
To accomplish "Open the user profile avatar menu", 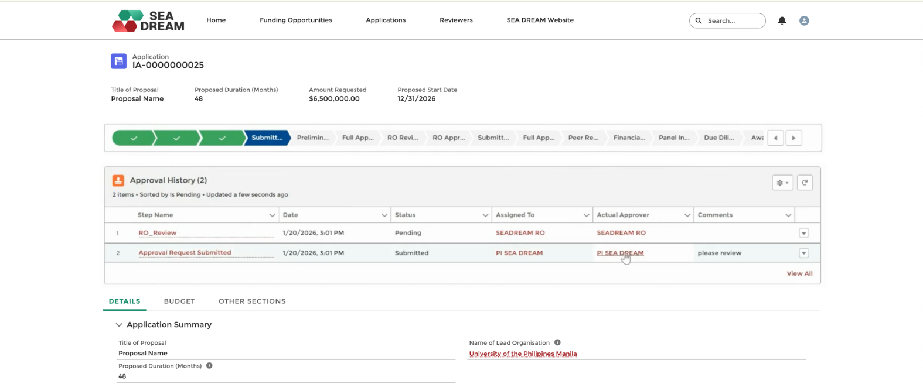I will coord(804,20).
